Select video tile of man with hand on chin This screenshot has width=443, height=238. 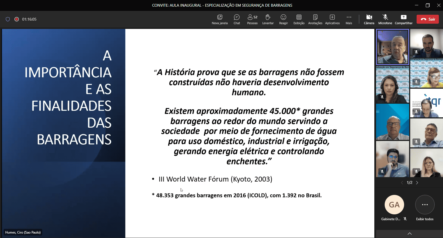(392, 159)
